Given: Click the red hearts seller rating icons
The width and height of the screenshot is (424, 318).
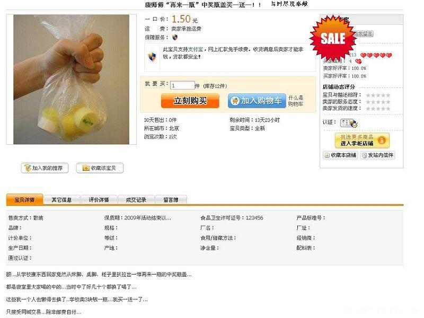Looking at the screenshot, I should tap(376, 55).
